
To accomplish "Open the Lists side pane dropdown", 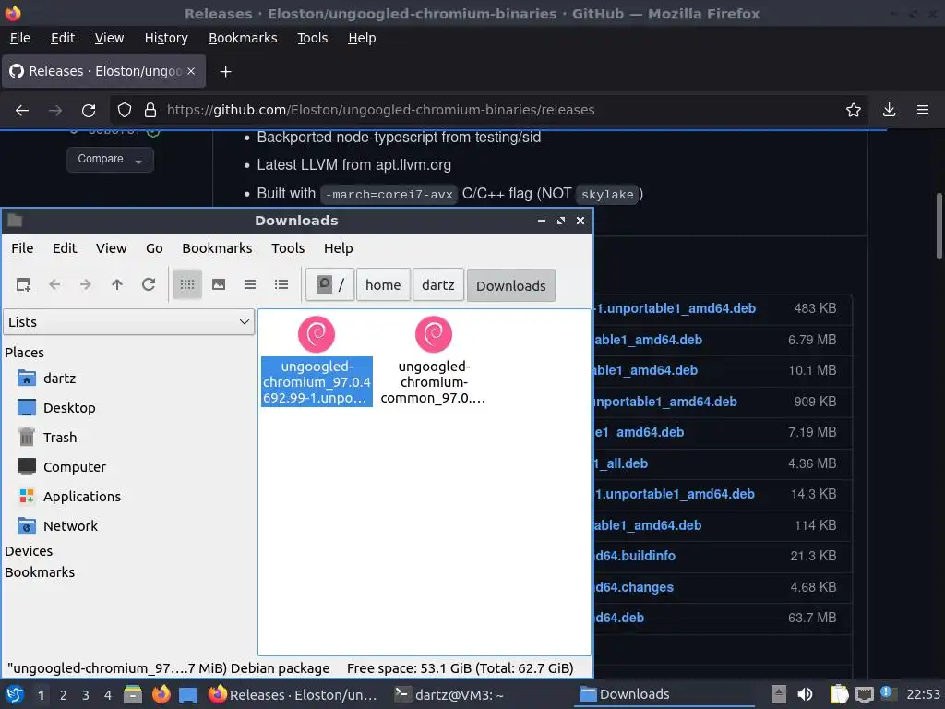I will (129, 322).
